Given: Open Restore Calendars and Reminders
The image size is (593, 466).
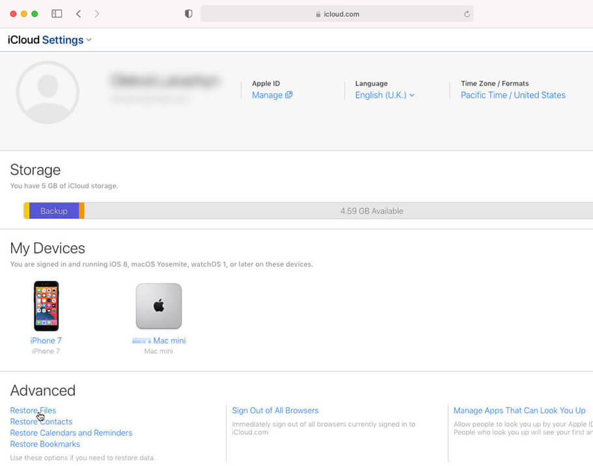Looking at the screenshot, I should (x=71, y=433).
